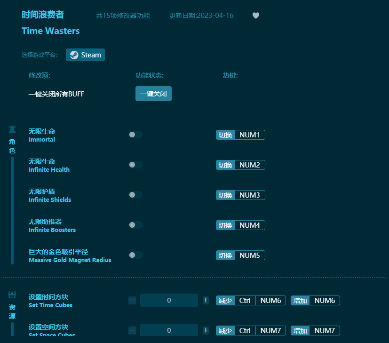Open the Steam game platform selector
This screenshot has height=343, width=389.
point(85,55)
